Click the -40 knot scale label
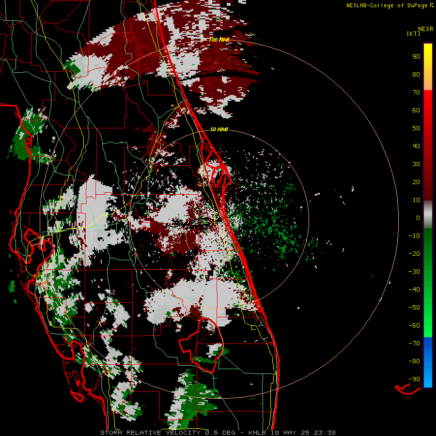This screenshot has width=436, height=436. [414, 290]
